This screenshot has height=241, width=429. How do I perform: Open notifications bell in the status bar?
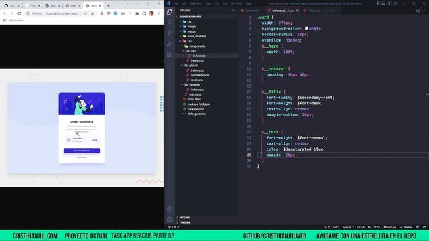pyautogui.click(x=424, y=227)
